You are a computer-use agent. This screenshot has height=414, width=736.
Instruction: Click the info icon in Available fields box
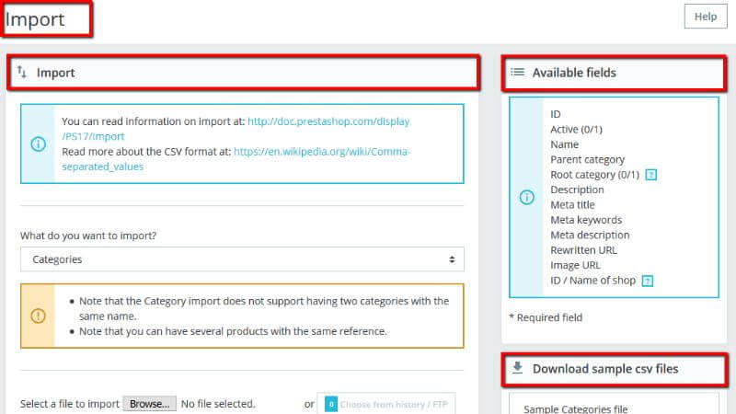click(x=526, y=197)
